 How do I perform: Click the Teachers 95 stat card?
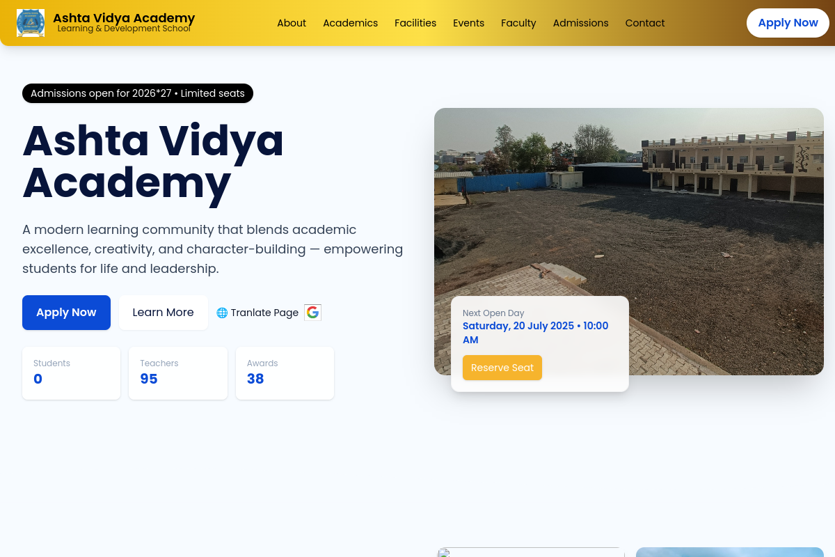(x=178, y=373)
